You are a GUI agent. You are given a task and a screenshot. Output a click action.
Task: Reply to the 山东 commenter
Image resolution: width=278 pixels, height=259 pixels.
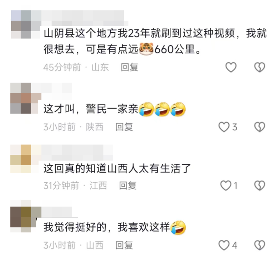(x=129, y=67)
